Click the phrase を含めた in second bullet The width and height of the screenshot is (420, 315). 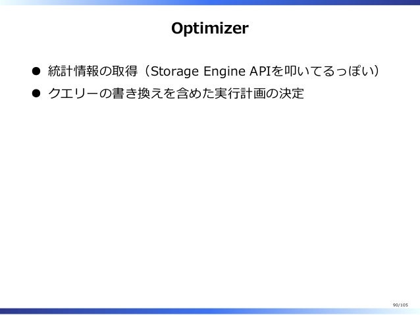pyautogui.click(x=189, y=93)
